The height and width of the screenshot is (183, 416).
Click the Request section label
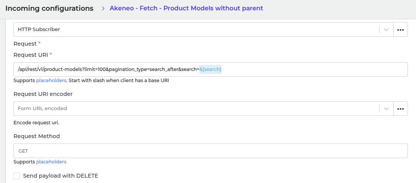(x=25, y=44)
